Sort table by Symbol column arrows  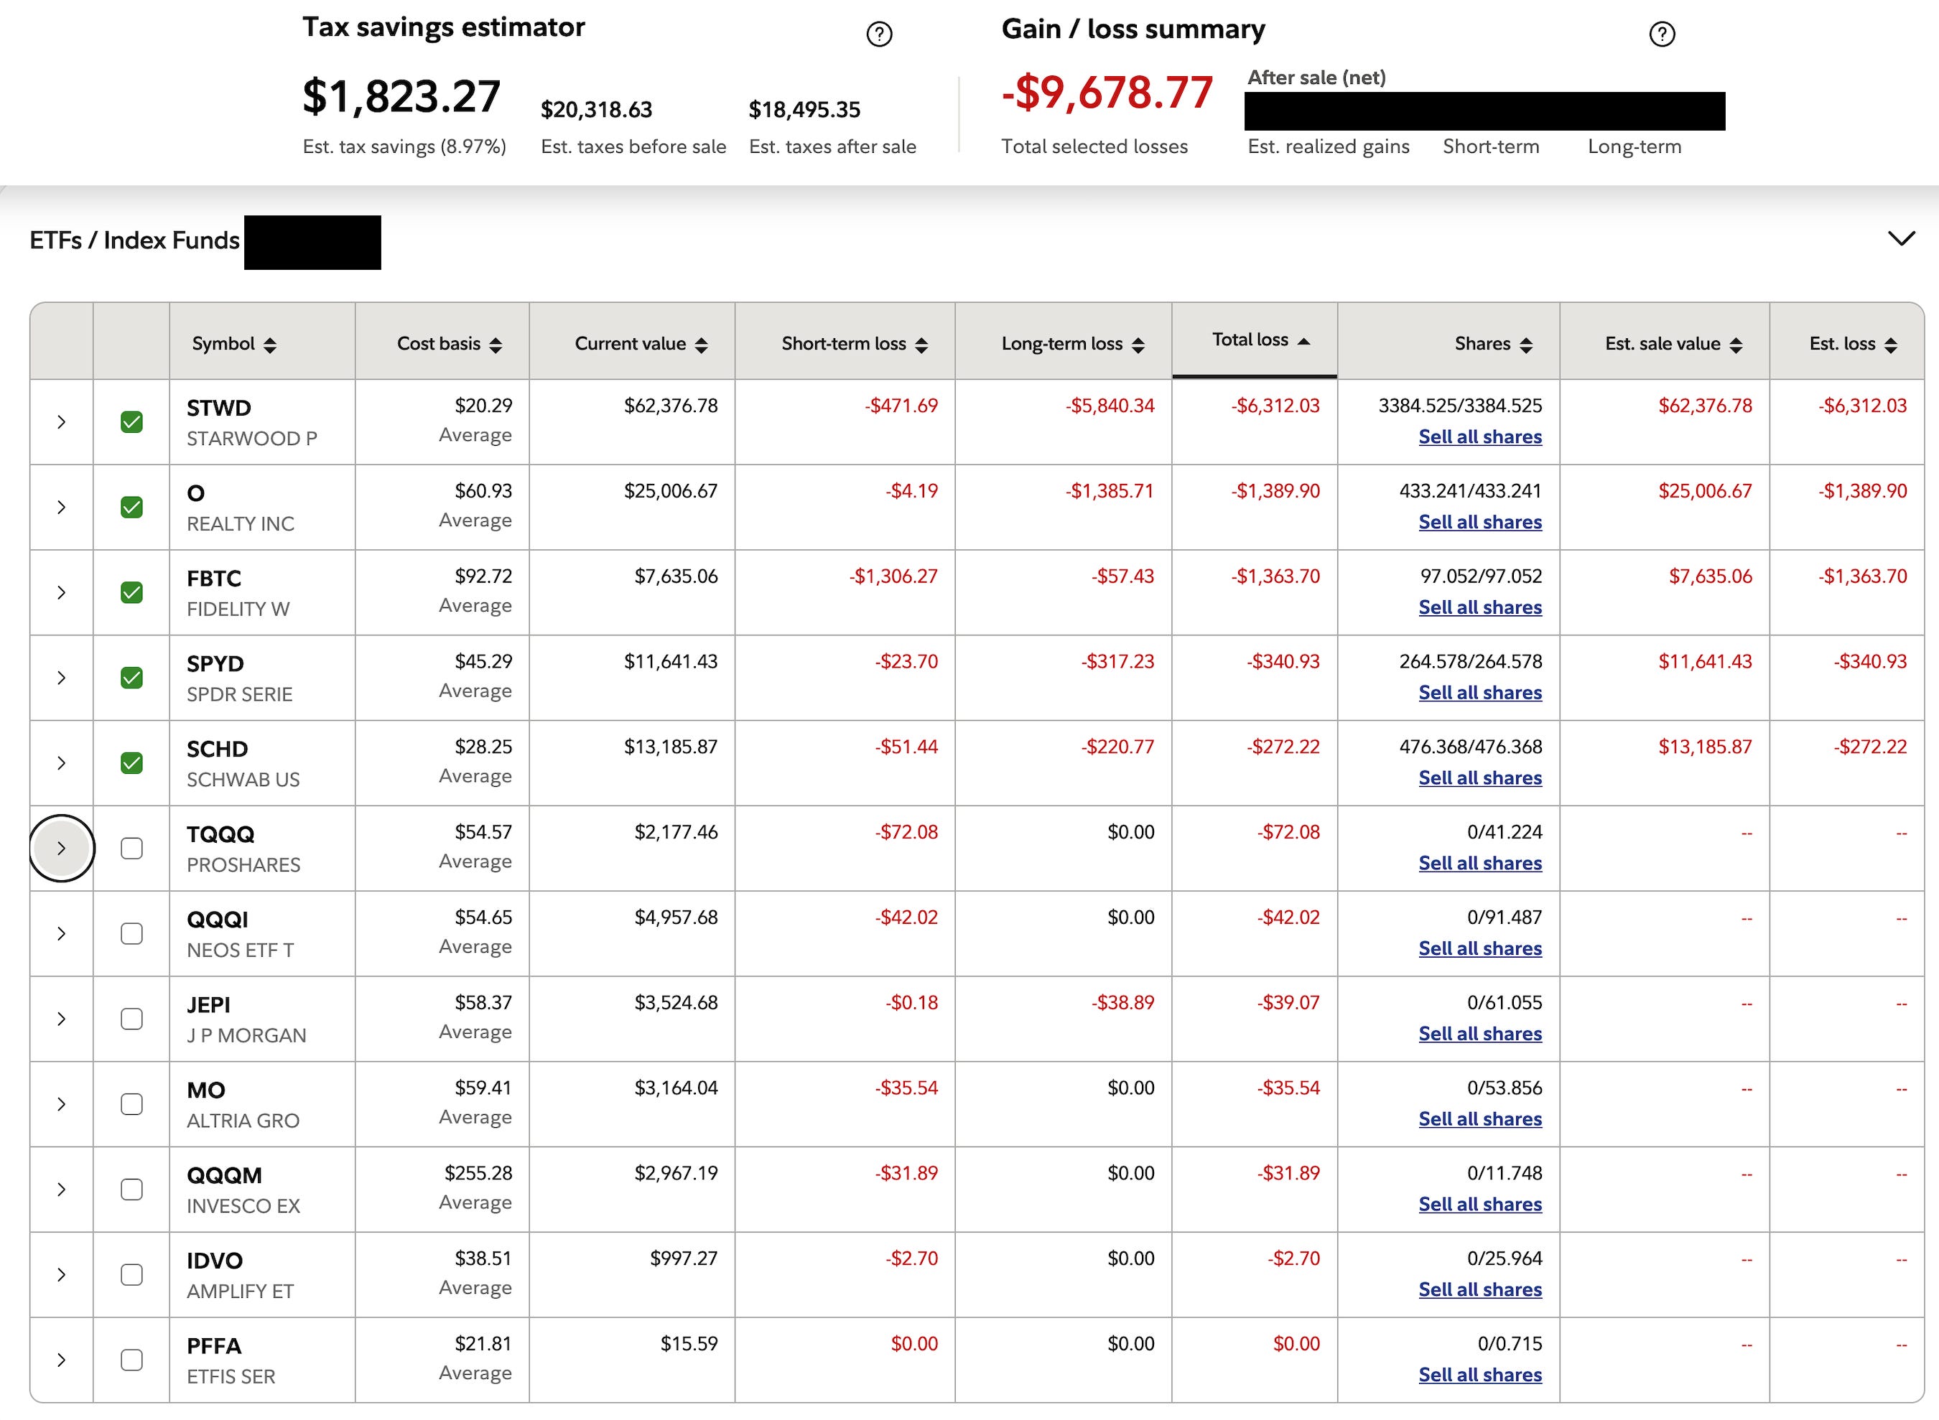pos(270,345)
